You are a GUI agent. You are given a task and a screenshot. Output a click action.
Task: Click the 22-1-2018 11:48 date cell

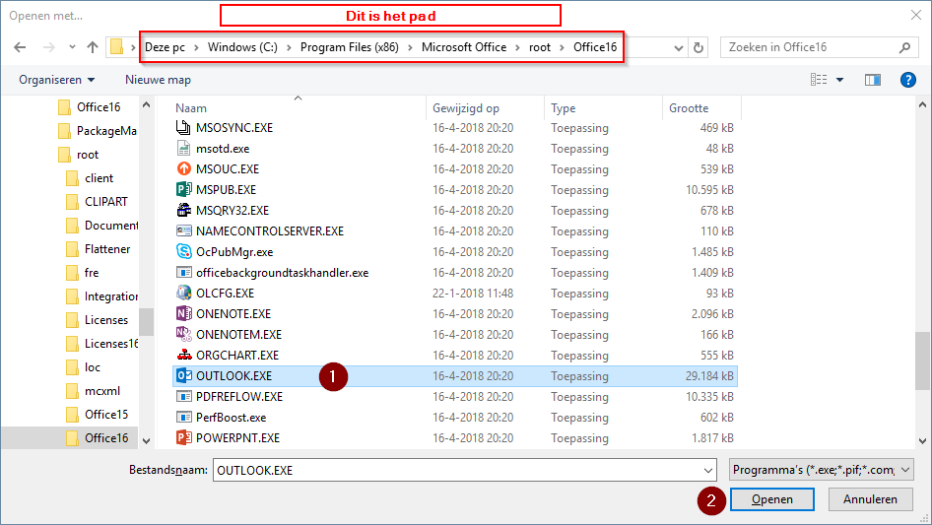point(473,294)
